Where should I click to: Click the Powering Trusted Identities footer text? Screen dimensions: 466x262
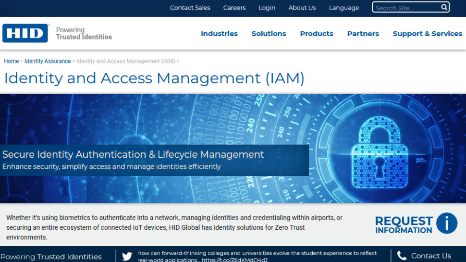[x=51, y=256]
